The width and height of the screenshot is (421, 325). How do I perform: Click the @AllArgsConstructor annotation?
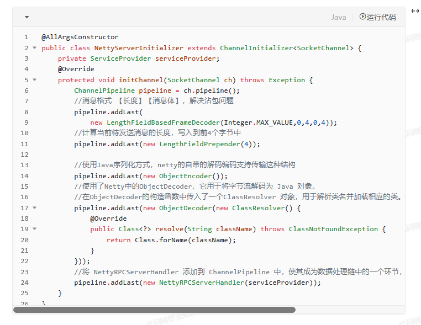(80, 37)
